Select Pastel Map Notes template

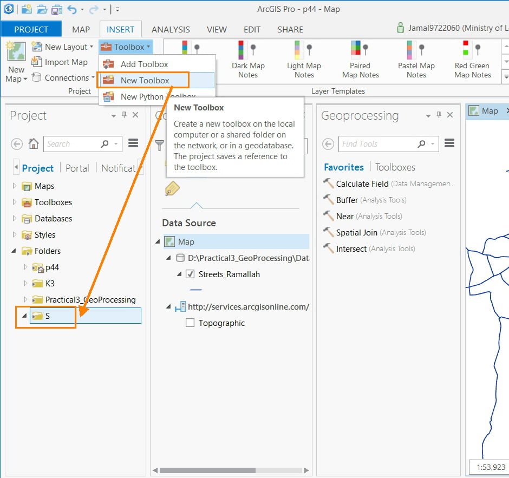[x=416, y=60]
